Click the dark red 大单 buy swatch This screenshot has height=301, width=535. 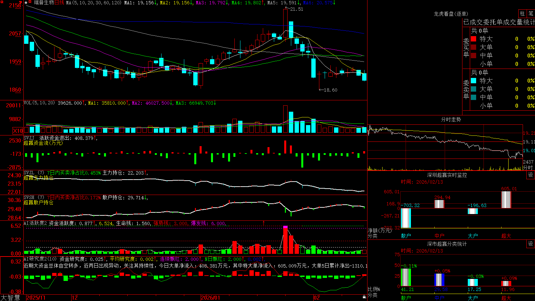(473, 47)
